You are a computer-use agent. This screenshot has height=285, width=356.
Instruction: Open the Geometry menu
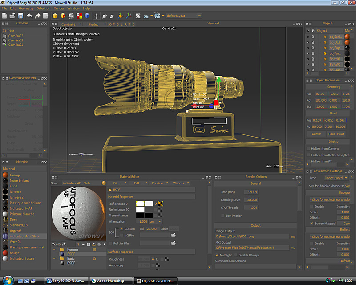[26, 8]
